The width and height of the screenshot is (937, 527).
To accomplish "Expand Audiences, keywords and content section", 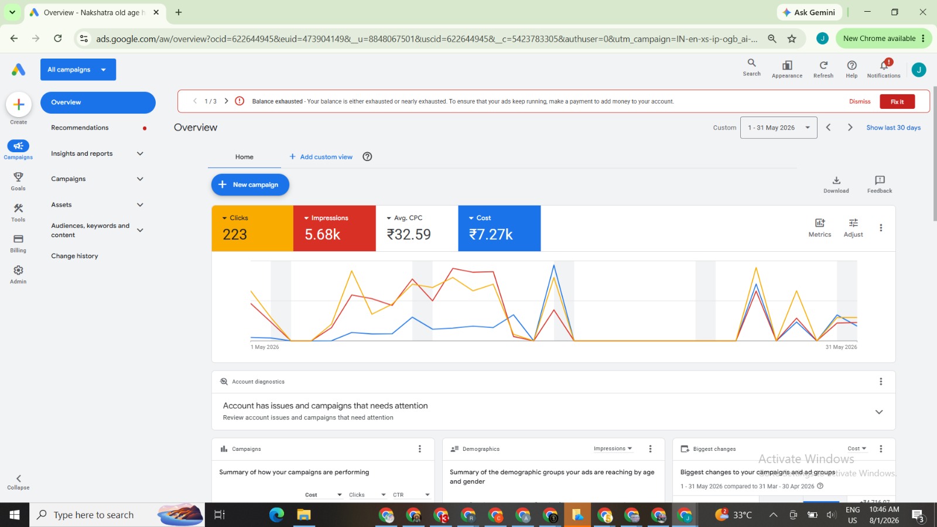I will click(x=140, y=231).
